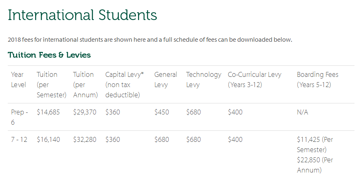
Task: Click the Co-Curricular Levy column header
Action: (x=254, y=80)
